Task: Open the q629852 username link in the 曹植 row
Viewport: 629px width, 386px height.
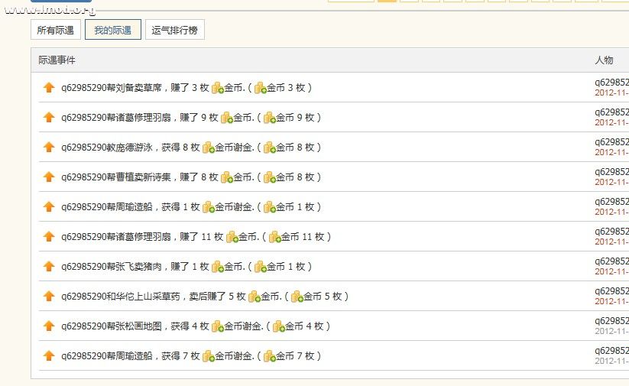Action: click(611, 172)
